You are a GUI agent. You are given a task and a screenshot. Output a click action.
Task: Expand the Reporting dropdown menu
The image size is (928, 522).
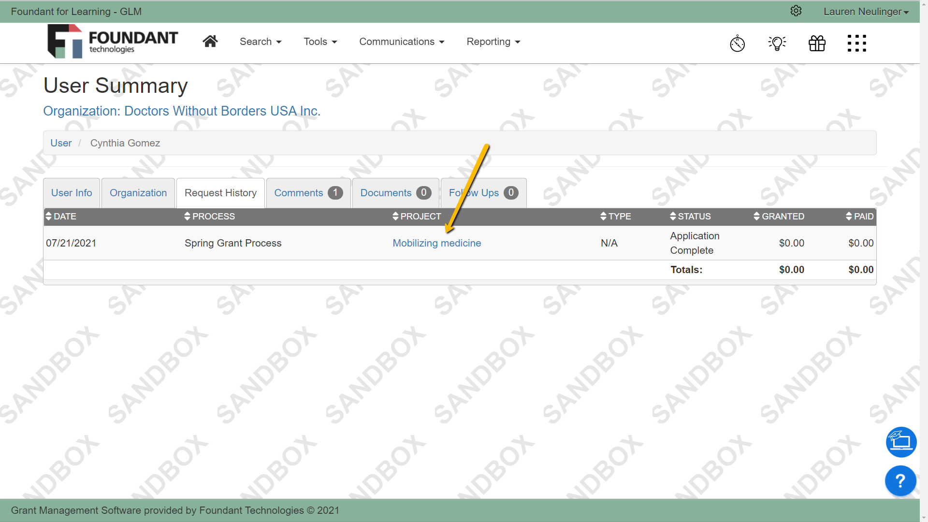click(x=493, y=42)
